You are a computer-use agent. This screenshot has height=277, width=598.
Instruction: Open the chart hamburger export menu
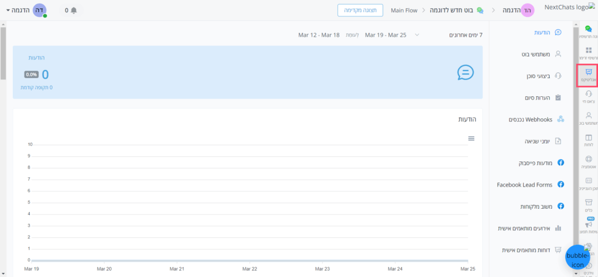[471, 138]
